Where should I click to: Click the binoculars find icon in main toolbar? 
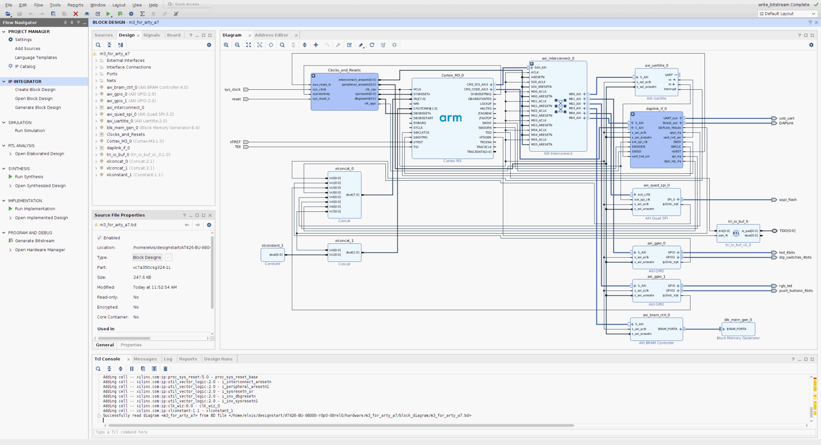click(x=87, y=14)
